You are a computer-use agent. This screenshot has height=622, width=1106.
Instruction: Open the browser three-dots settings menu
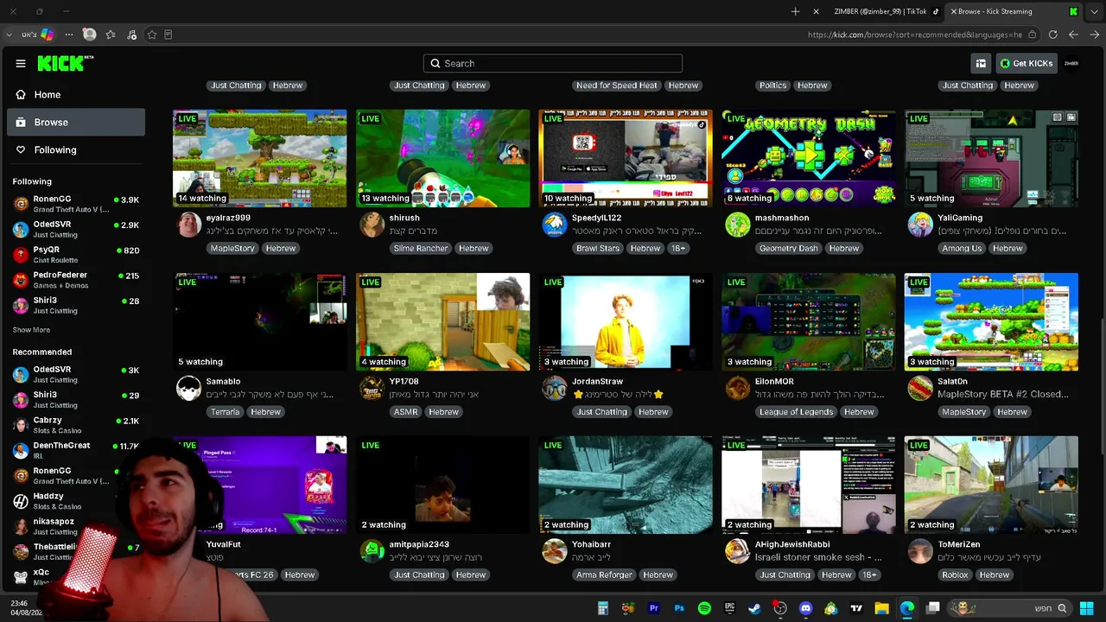[x=68, y=35]
